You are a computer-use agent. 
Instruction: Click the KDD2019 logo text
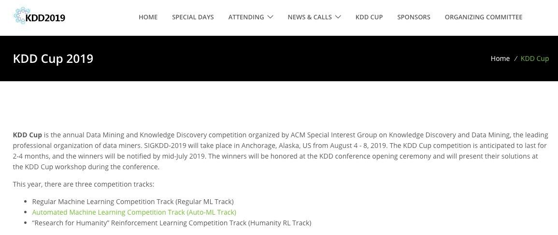tap(45, 18)
